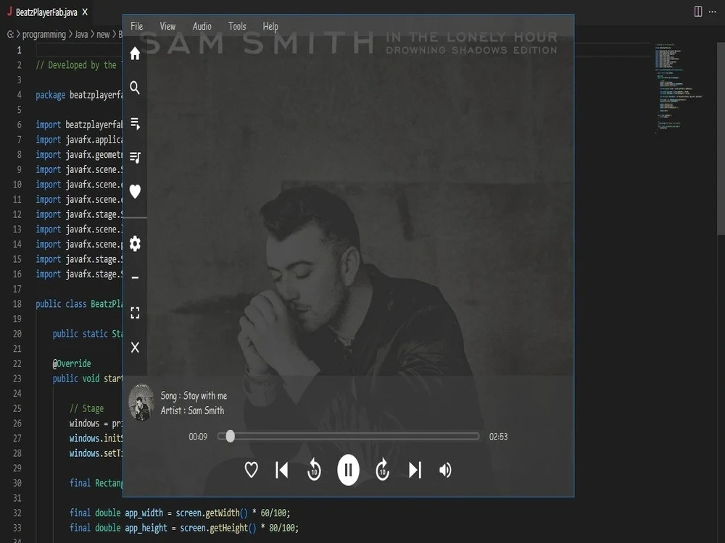725x543 pixels.
Task: Open the playback Queue panel
Action: [135, 123]
